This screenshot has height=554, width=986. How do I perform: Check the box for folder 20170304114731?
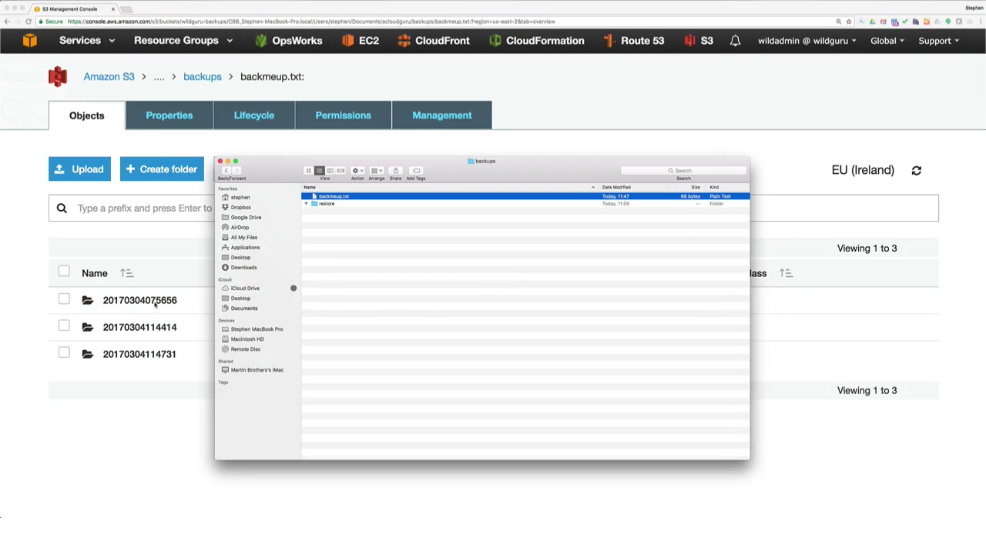coord(64,353)
